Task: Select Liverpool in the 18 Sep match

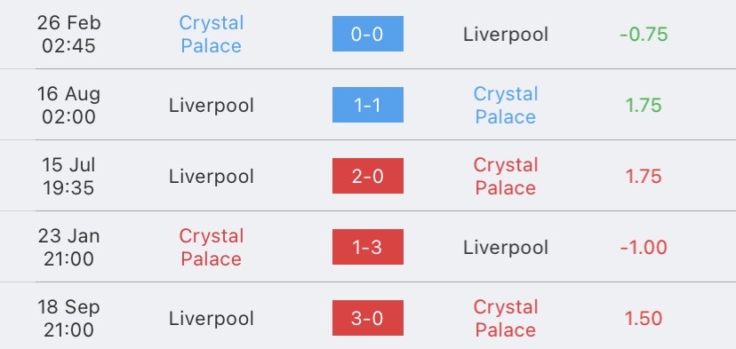Action: click(x=212, y=319)
